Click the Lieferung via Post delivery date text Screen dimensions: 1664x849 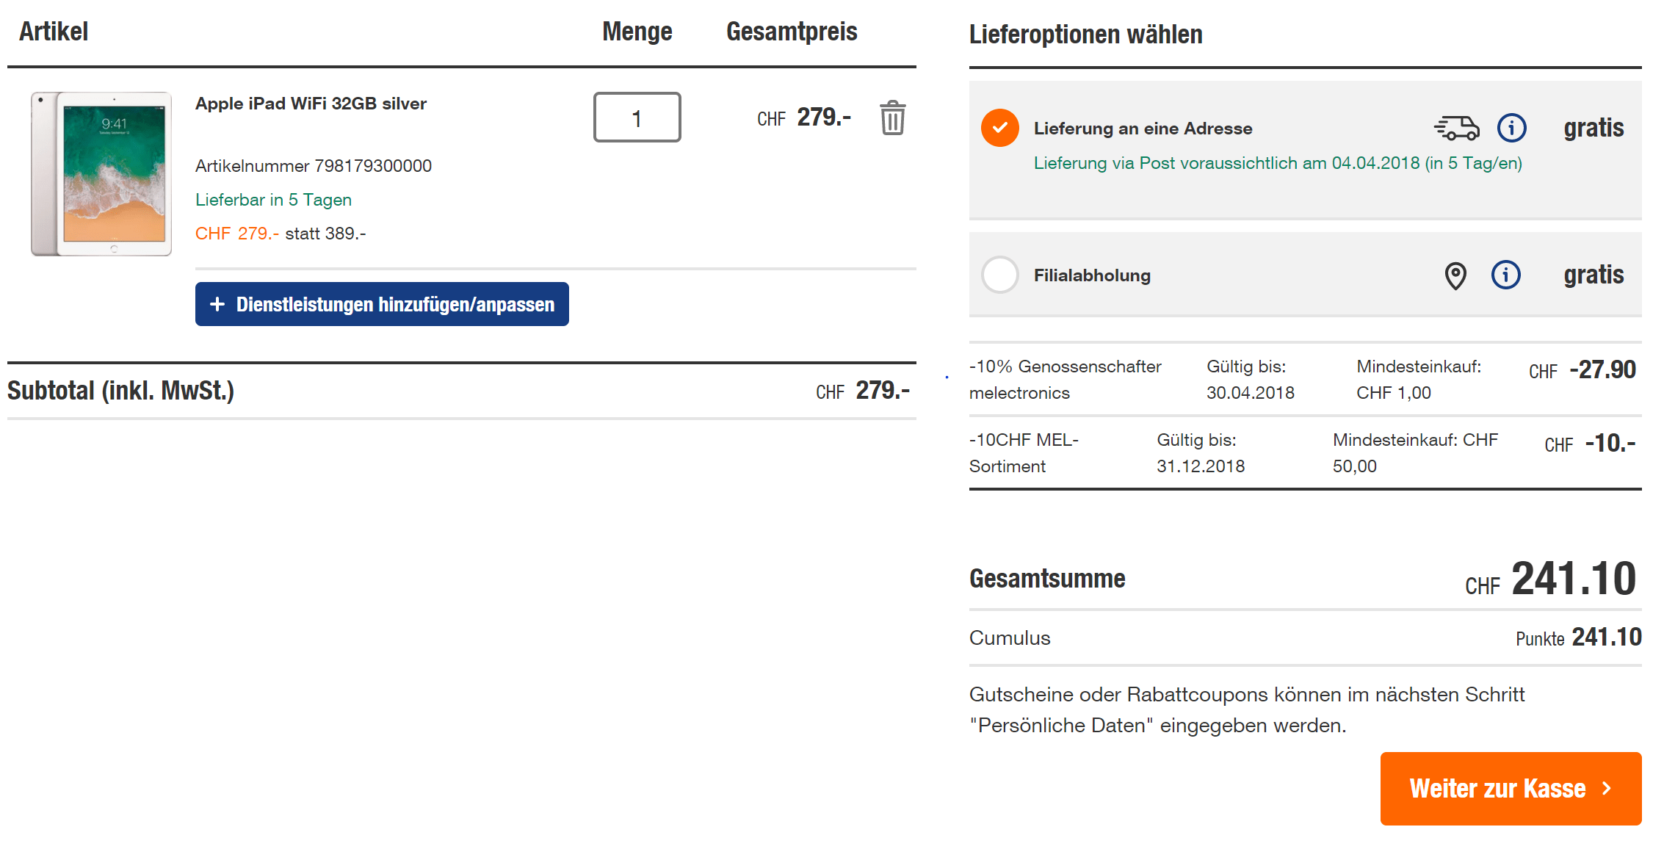coord(1277,163)
